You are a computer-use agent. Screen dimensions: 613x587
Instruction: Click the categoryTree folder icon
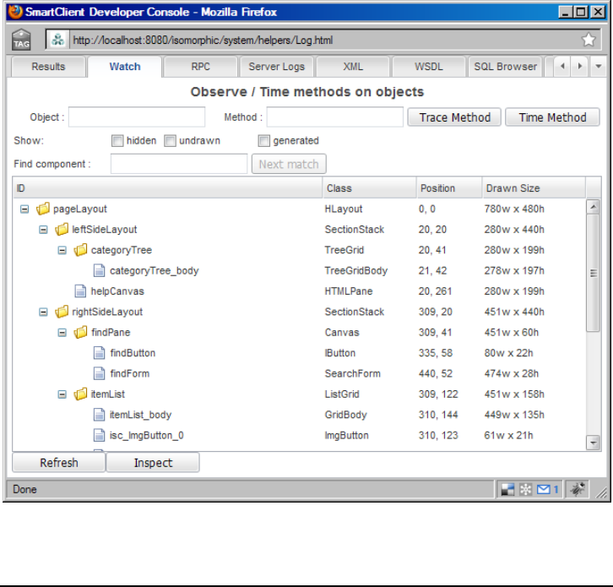(x=80, y=250)
